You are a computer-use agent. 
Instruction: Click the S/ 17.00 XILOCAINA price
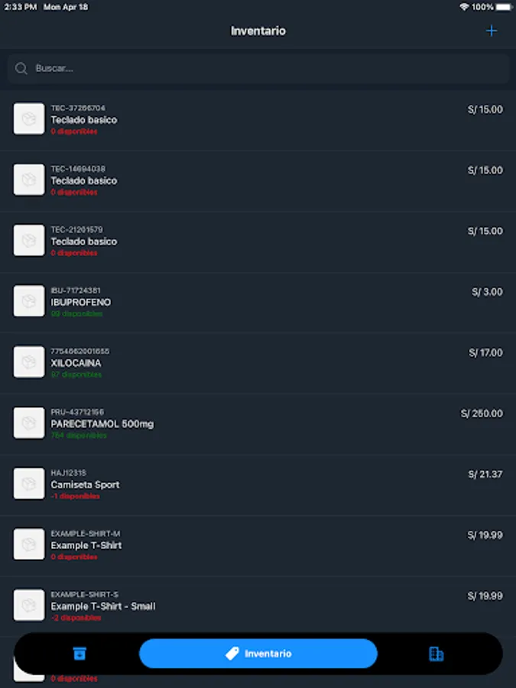485,353
